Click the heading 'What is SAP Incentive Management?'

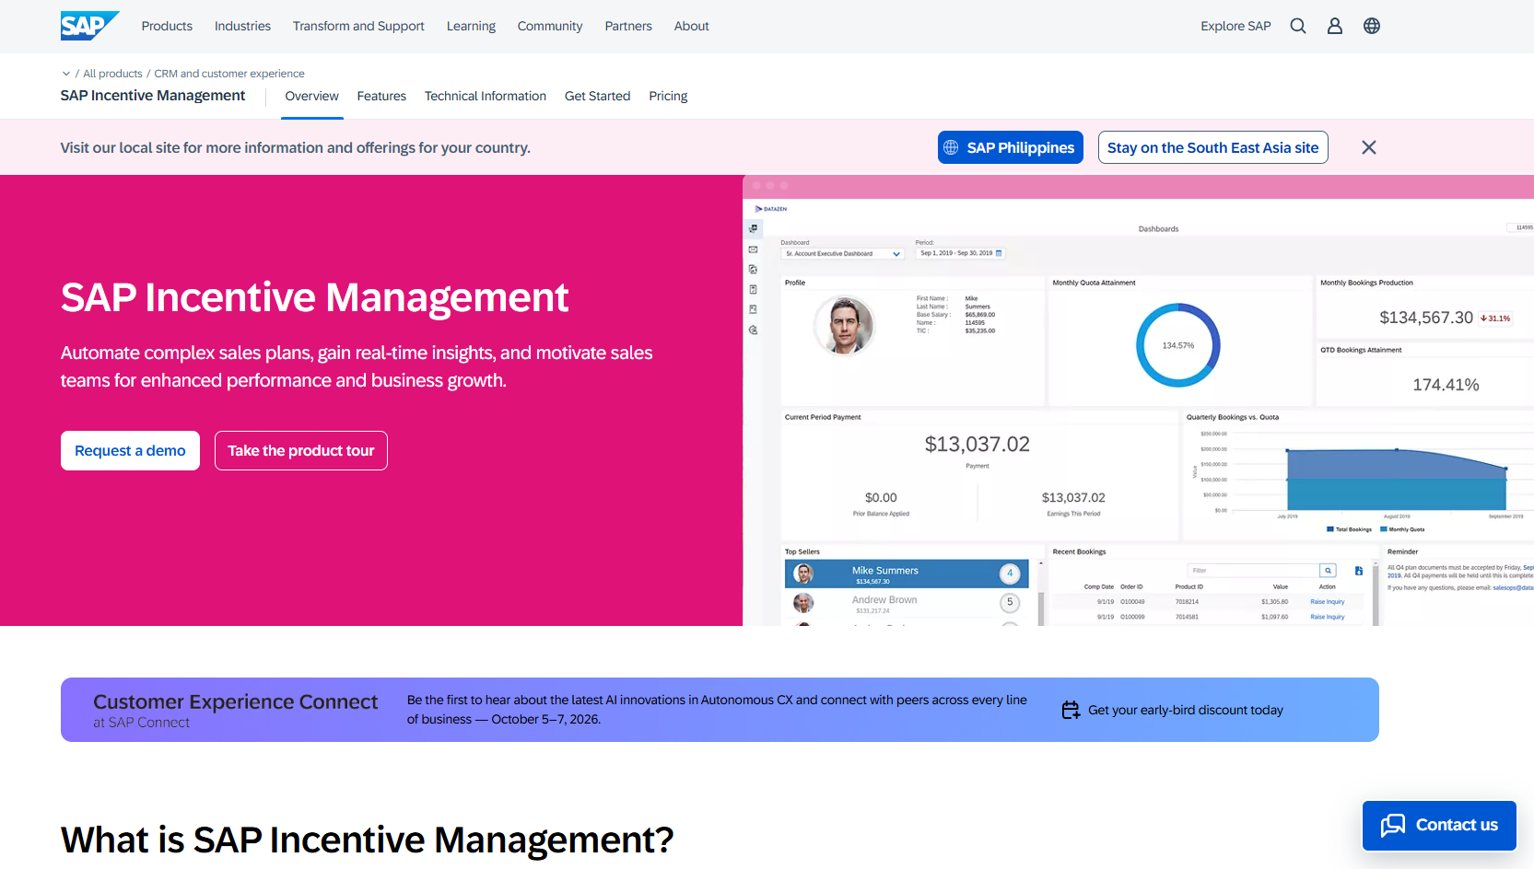point(368,840)
